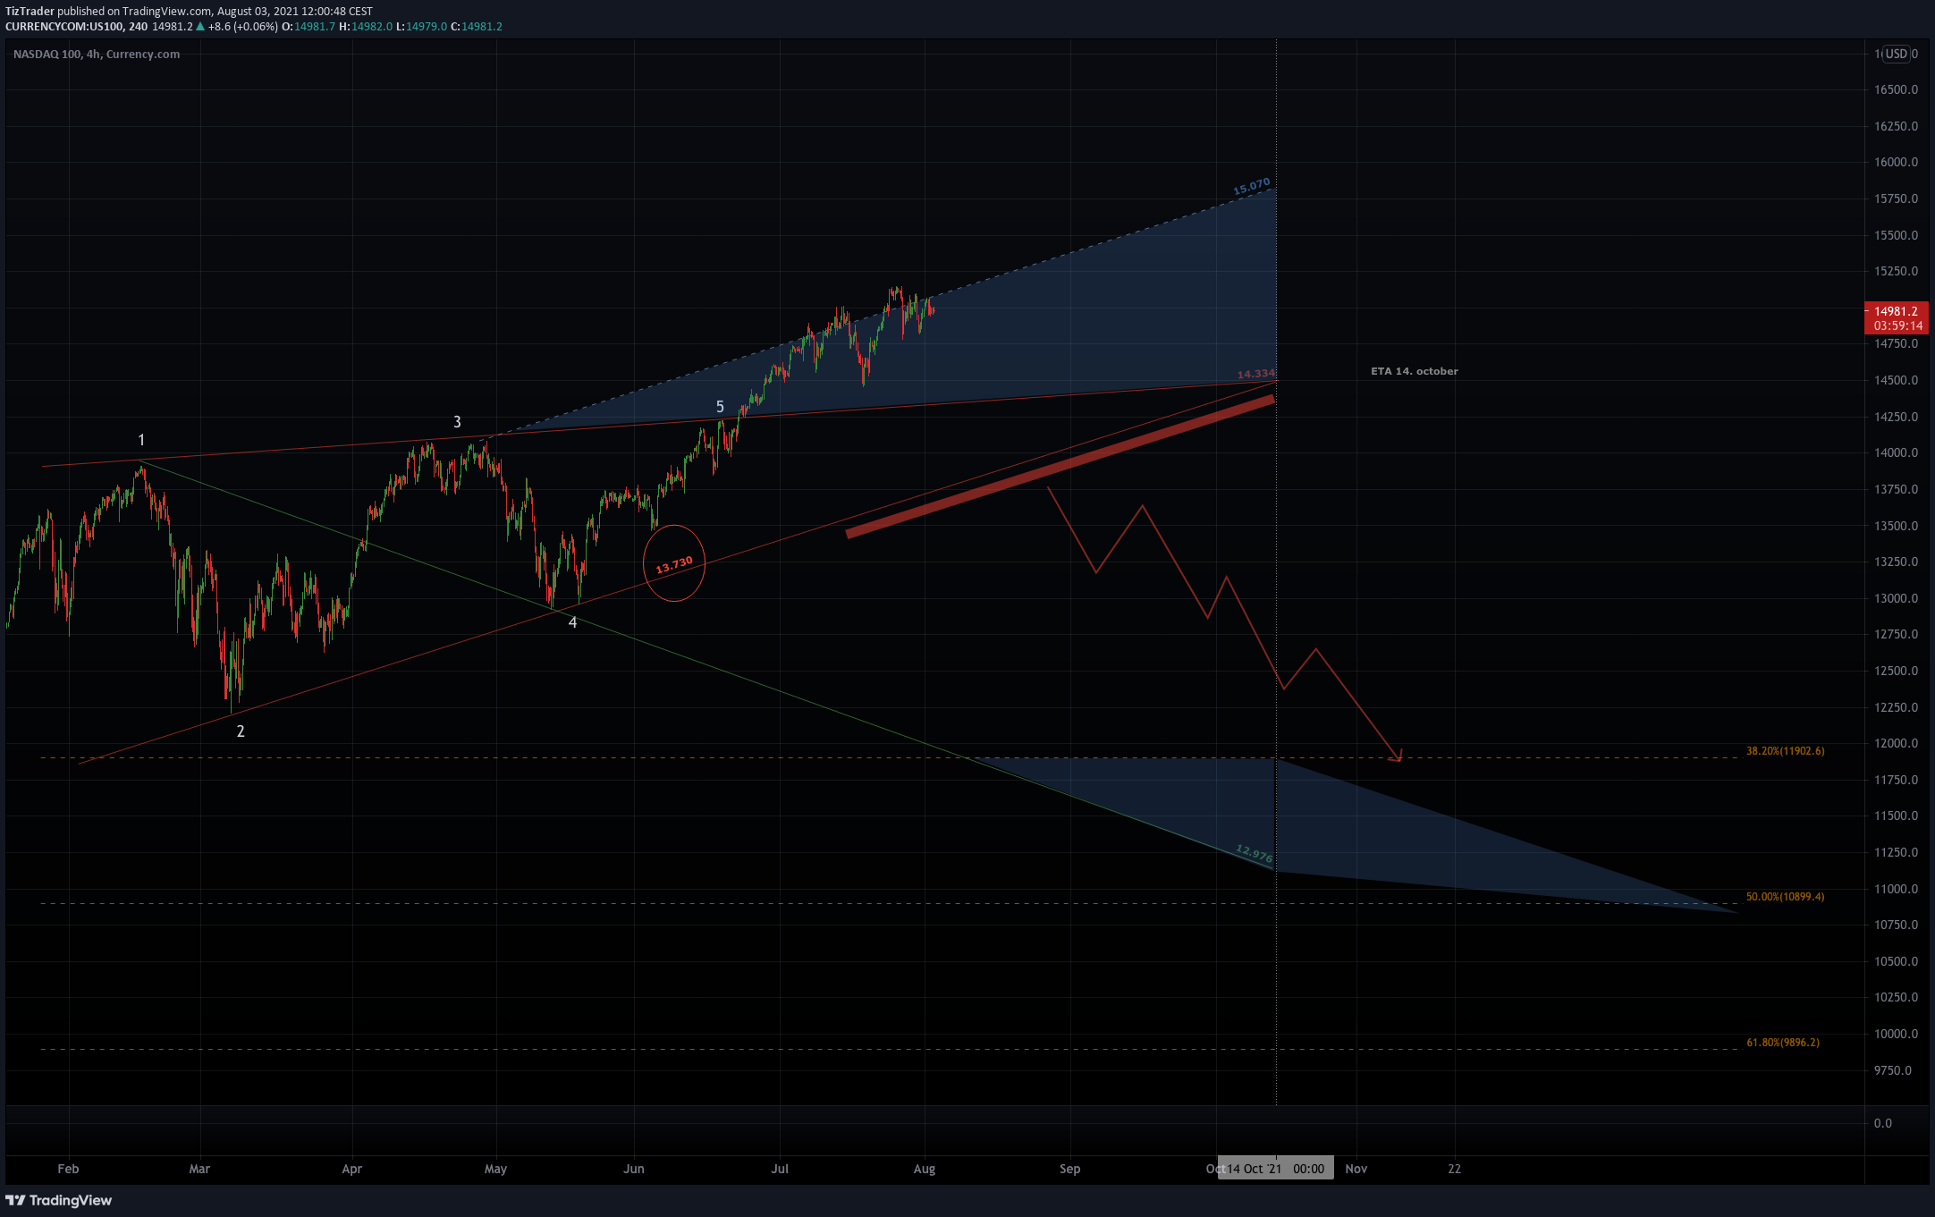The height and width of the screenshot is (1217, 1935).
Task: Click the Nov label on the time axis
Action: click(1356, 1169)
